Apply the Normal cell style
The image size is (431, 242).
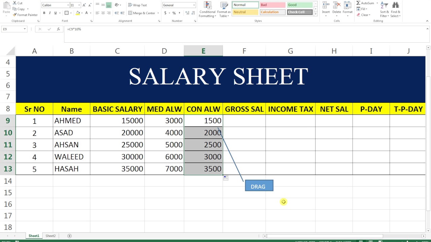click(245, 5)
